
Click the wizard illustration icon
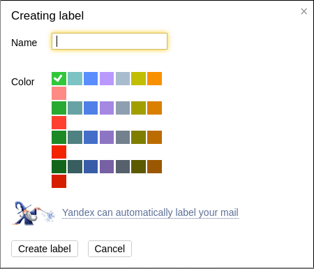point(34,213)
